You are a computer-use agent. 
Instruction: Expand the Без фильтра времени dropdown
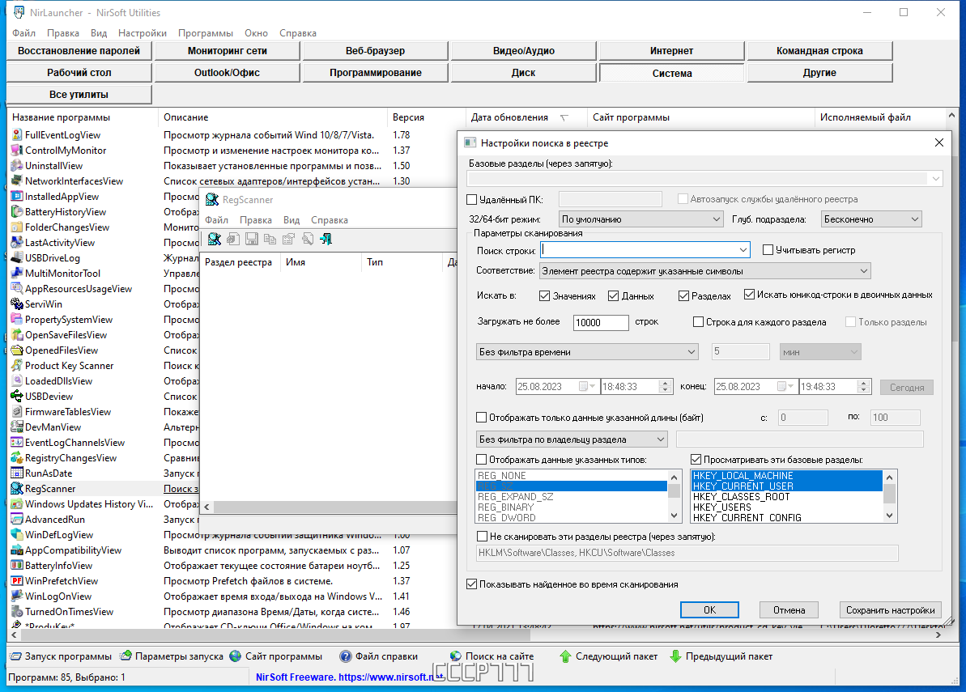tap(587, 352)
